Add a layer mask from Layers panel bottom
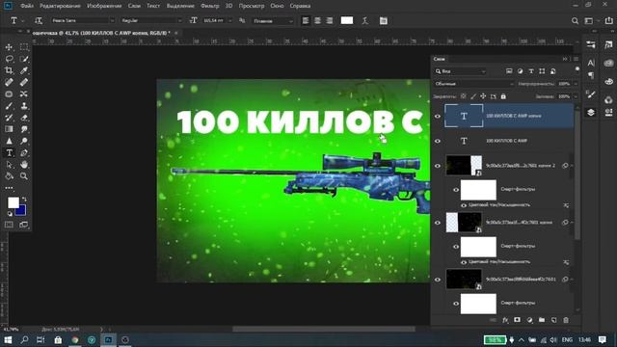This screenshot has width=617, height=347. pos(517,320)
